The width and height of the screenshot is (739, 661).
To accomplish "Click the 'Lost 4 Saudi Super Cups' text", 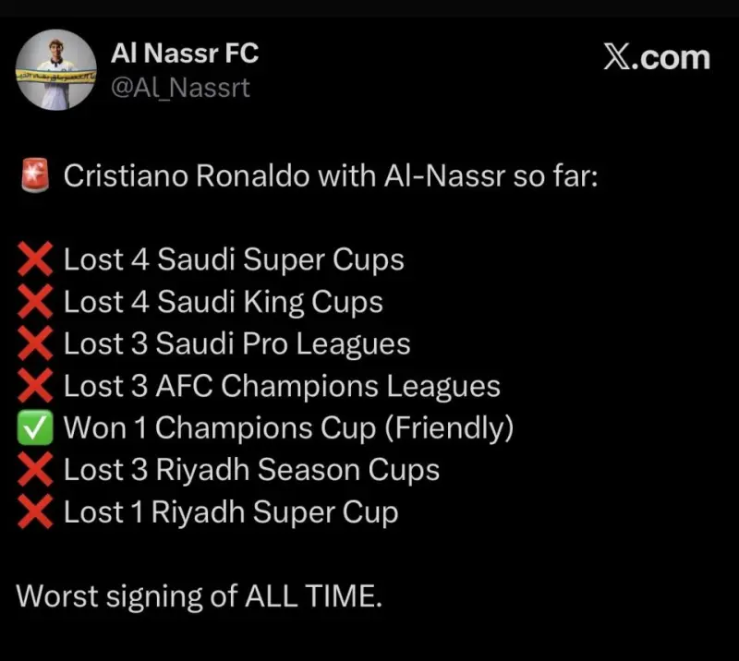I will click(234, 260).
